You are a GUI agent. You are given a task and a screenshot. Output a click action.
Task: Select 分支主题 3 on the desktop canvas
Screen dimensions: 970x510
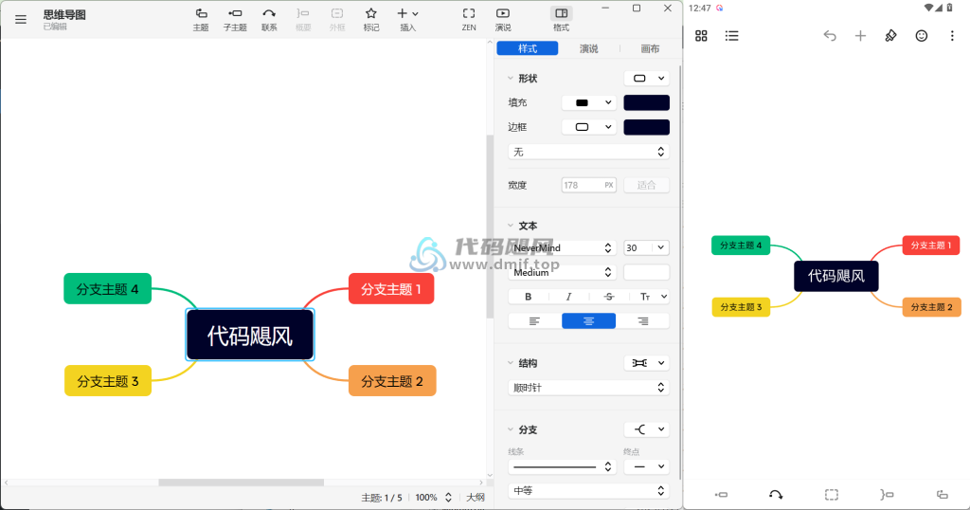point(108,381)
